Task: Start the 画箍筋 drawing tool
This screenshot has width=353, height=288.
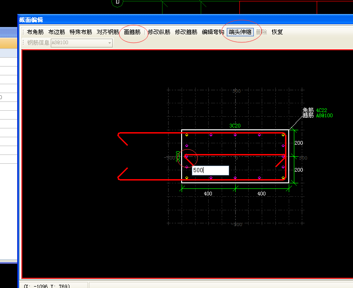Action: point(132,32)
